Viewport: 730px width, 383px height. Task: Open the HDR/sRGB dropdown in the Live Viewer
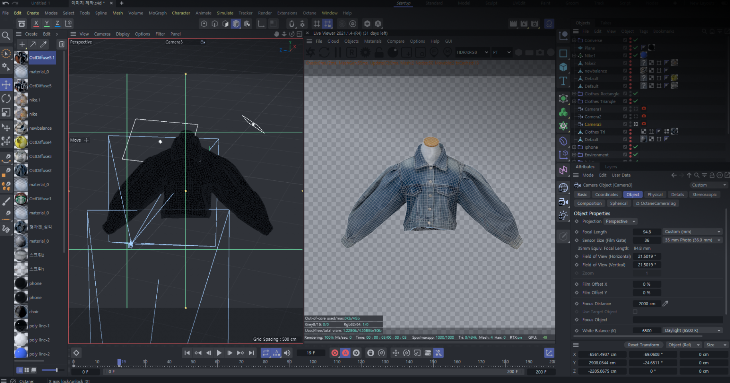tap(472, 52)
